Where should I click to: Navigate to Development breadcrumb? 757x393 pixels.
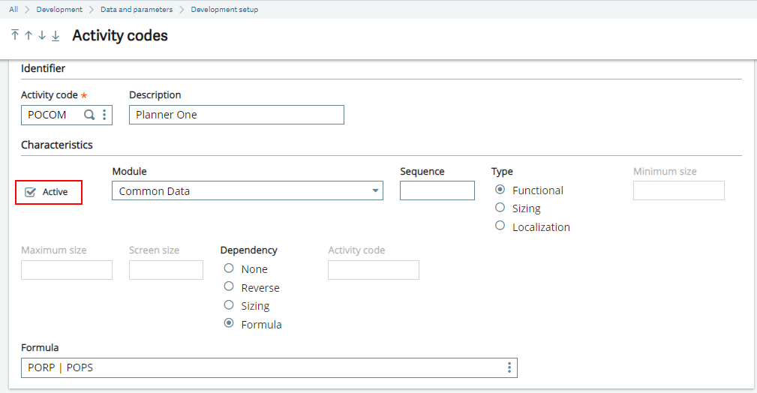pos(60,9)
